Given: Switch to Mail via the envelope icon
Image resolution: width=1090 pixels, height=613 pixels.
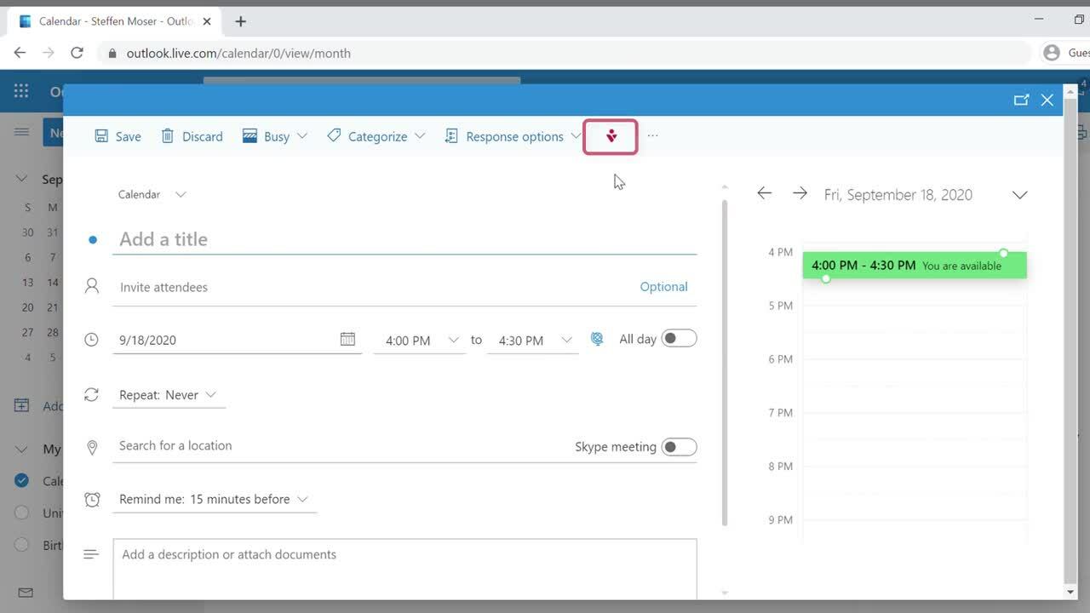Looking at the screenshot, I should click(26, 593).
